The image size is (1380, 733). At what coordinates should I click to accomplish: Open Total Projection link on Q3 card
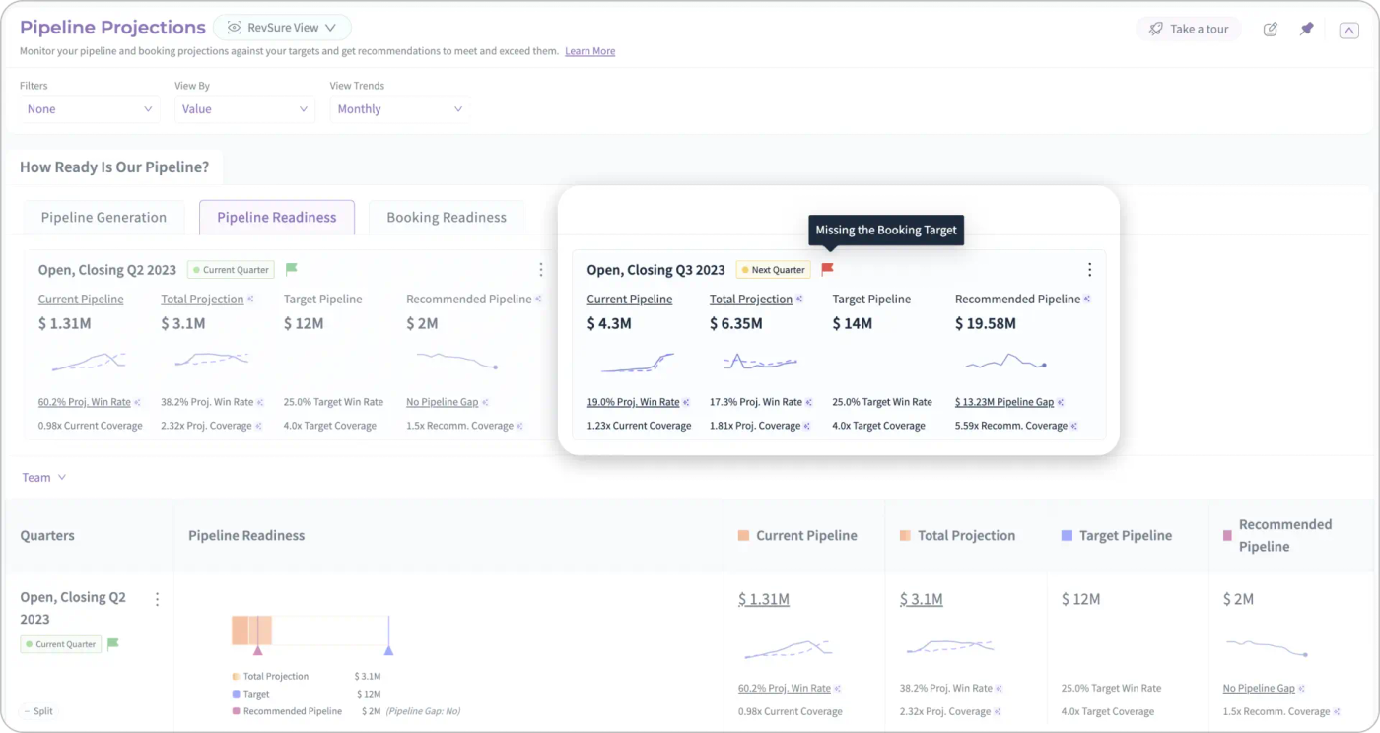coord(751,300)
